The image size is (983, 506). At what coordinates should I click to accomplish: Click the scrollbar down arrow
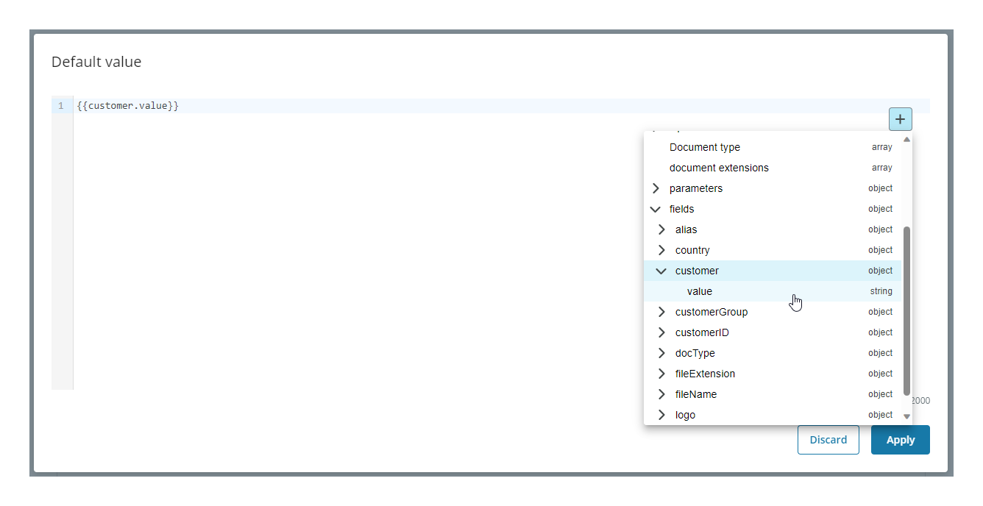point(906,416)
